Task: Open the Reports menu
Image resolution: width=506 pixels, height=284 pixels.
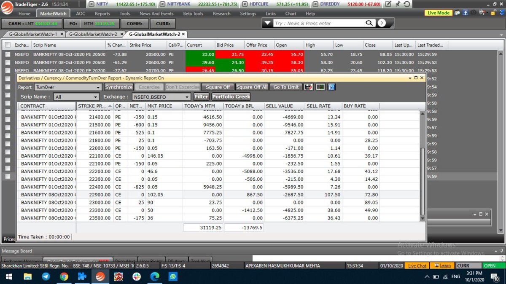Action: (102, 13)
